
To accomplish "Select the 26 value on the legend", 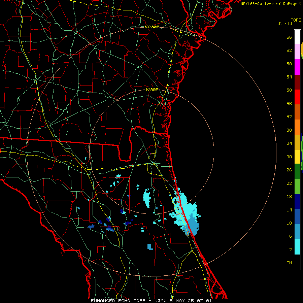I will tap(289, 170).
